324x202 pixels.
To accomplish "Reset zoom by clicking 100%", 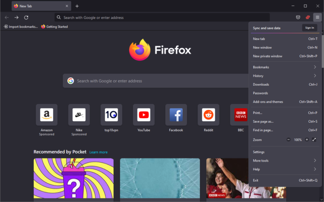I will 298,140.
